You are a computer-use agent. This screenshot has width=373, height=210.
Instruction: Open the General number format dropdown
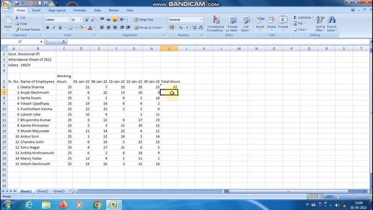click(x=201, y=20)
